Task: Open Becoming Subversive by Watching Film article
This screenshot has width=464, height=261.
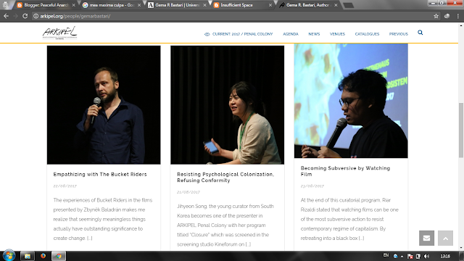Action: point(345,171)
